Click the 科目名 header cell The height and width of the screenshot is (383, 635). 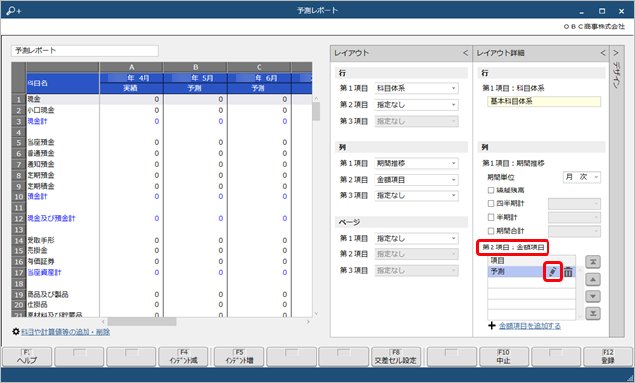pos(62,83)
